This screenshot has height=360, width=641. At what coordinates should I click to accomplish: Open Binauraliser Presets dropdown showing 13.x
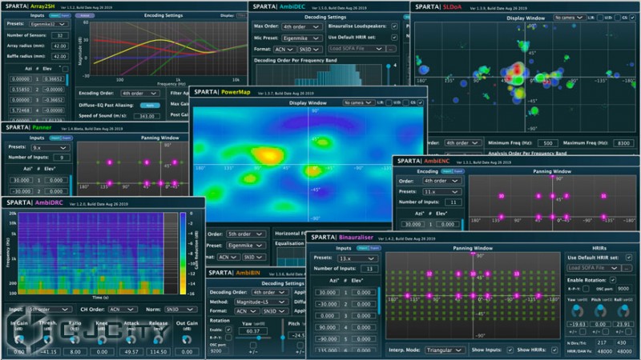coord(357,258)
